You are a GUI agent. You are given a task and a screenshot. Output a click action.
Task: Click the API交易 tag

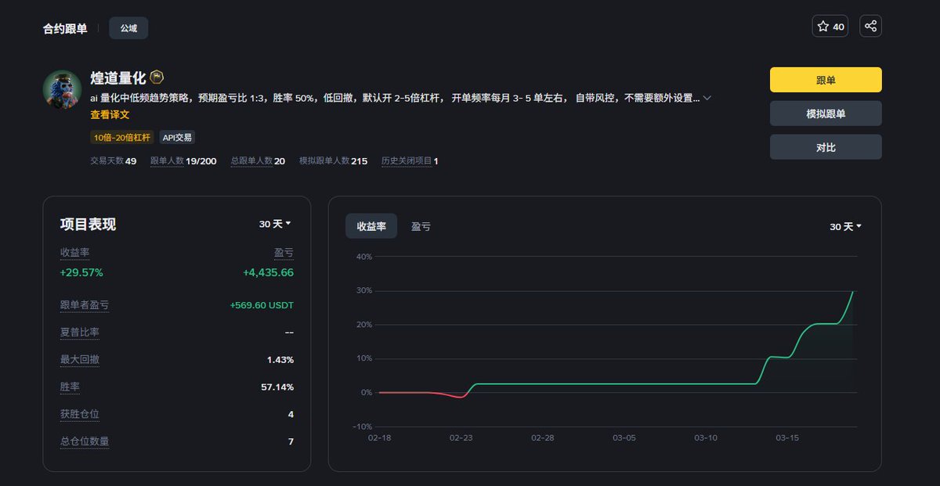click(x=175, y=137)
